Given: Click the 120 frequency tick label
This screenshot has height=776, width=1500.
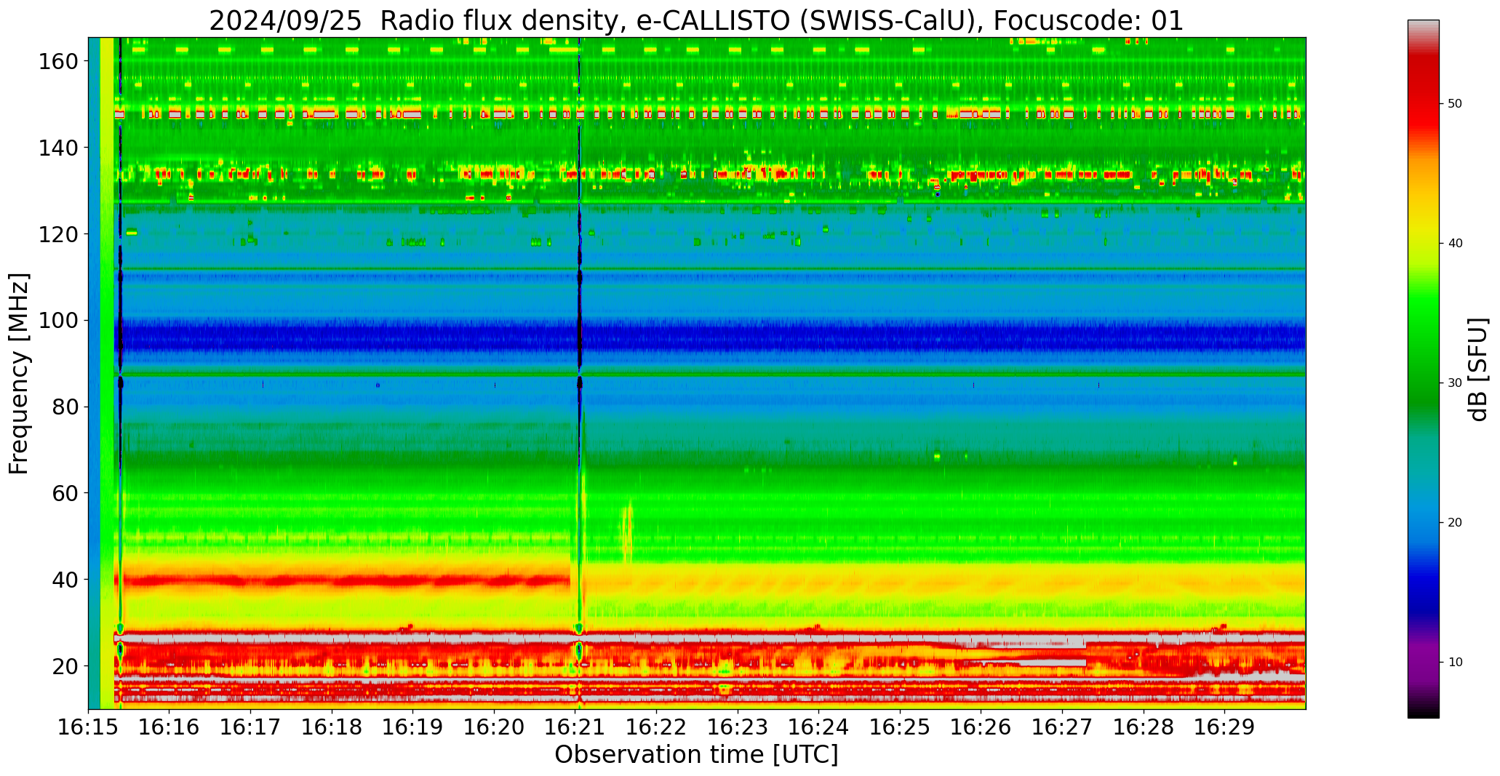Looking at the screenshot, I should pyautogui.click(x=58, y=234).
